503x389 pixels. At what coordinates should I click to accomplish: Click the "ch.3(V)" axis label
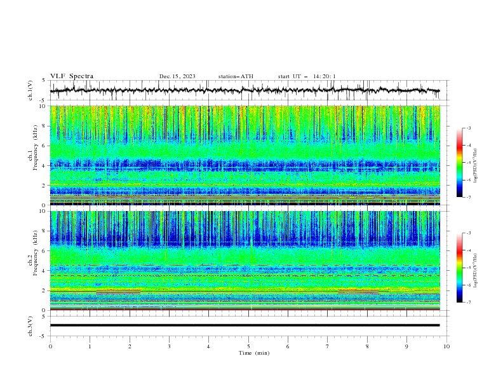point(30,326)
